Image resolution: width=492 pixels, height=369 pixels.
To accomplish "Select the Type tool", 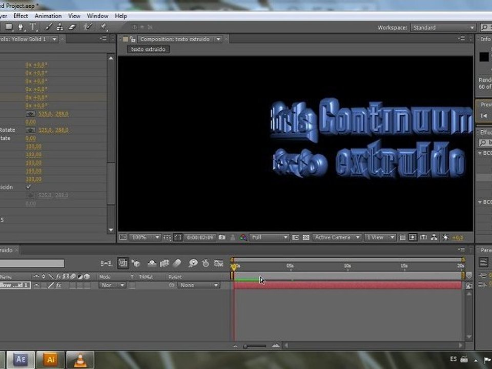I will pyautogui.click(x=33, y=27).
